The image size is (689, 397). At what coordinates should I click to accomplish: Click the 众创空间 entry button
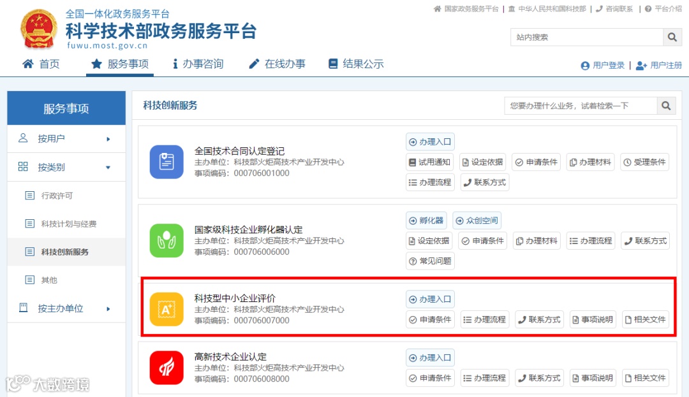tap(477, 220)
